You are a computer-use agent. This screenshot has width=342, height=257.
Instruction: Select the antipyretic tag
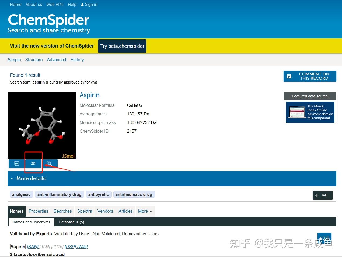pyautogui.click(x=99, y=194)
